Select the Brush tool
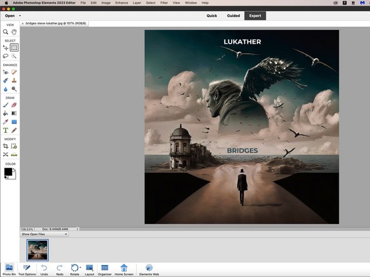Image resolution: width=370 pixels, height=277 pixels. [x=6, y=105]
